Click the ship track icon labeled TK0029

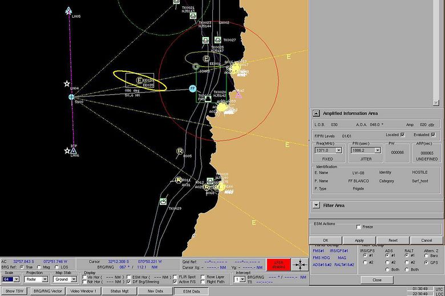(x=163, y=201)
